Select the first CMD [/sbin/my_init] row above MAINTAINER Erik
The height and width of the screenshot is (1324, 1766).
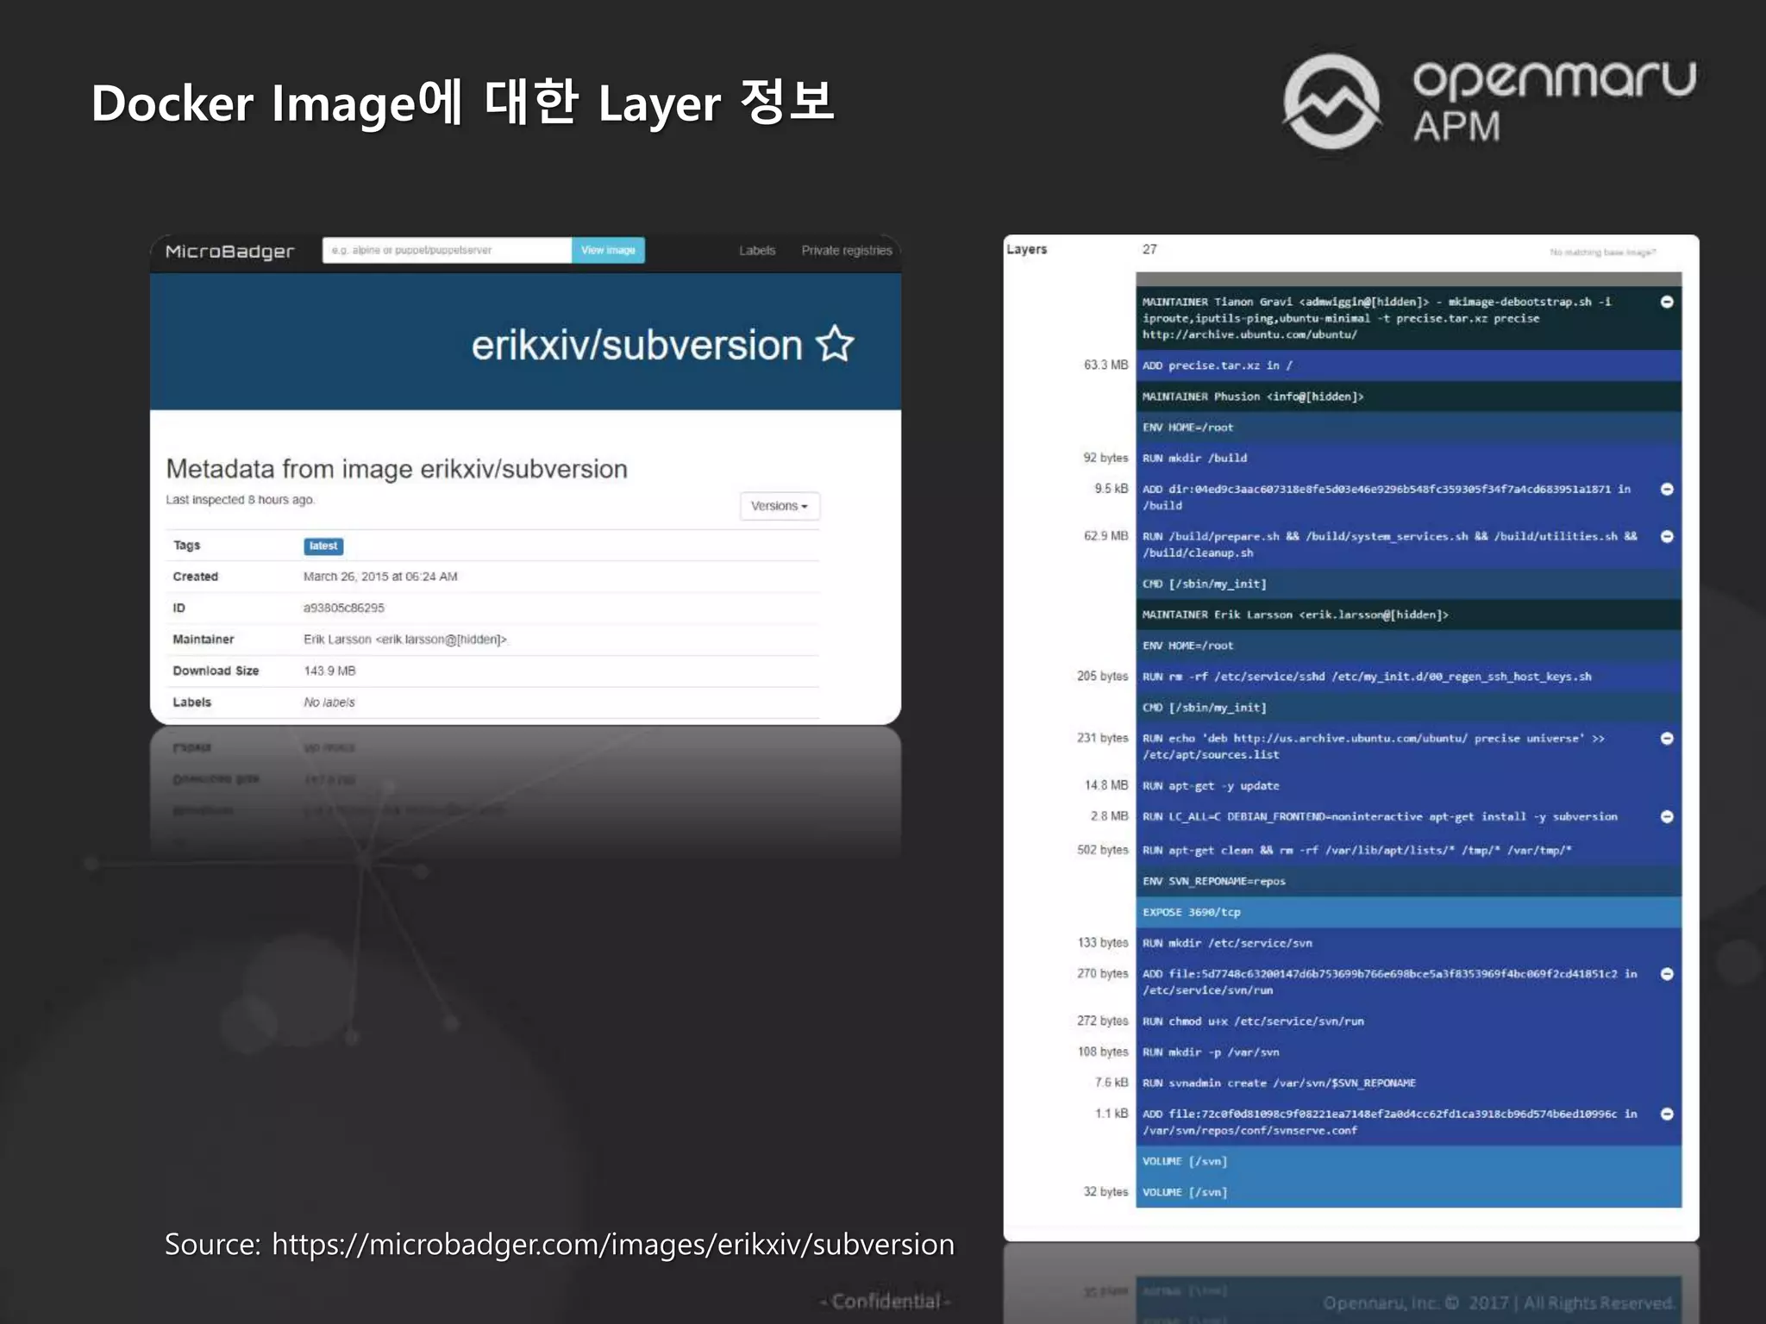tap(1408, 584)
